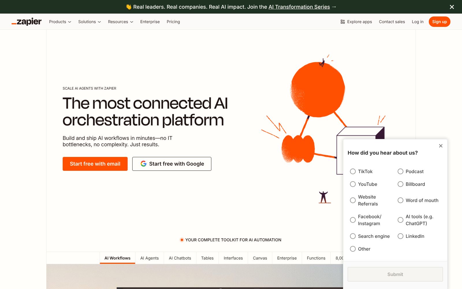Click the Google icon in the sign-up button
The width and height of the screenshot is (462, 289).
pyautogui.click(x=144, y=164)
